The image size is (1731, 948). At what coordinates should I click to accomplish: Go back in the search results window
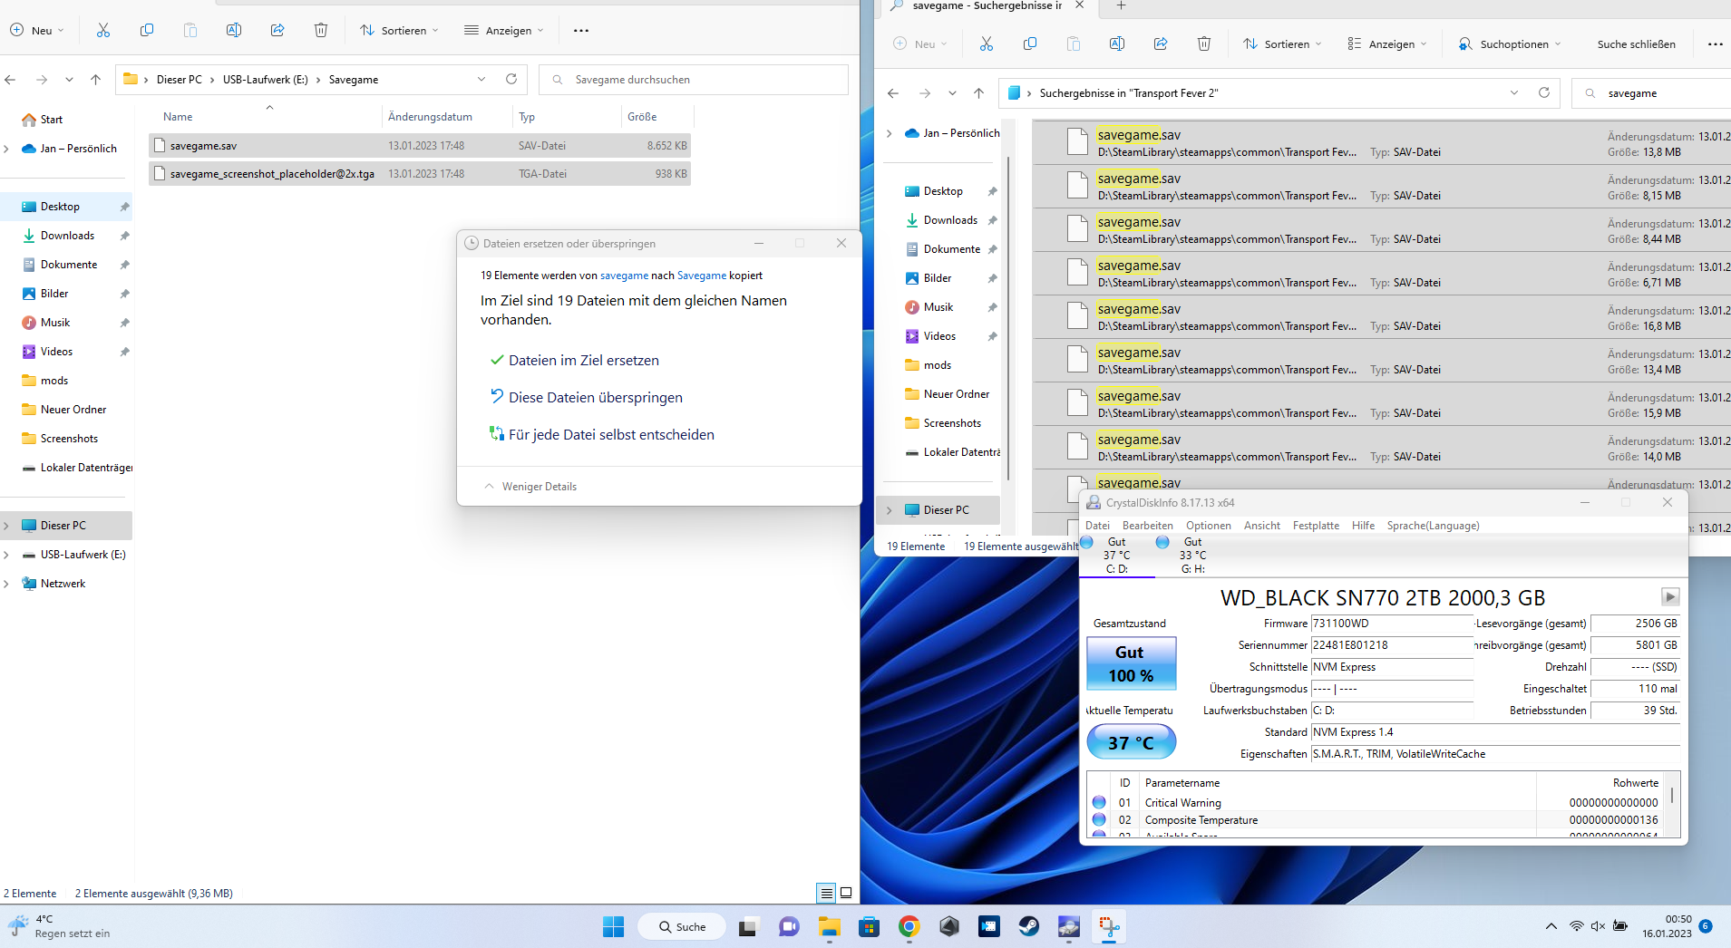point(893,93)
